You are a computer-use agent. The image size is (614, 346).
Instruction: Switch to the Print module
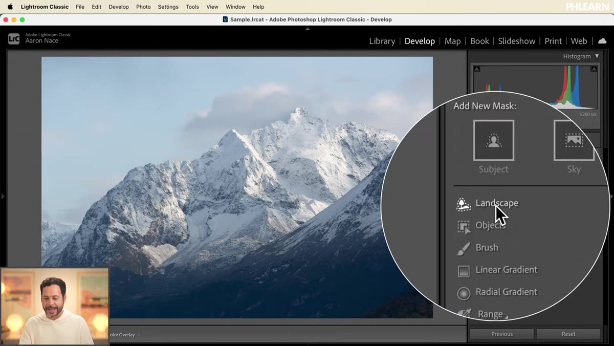pos(553,41)
